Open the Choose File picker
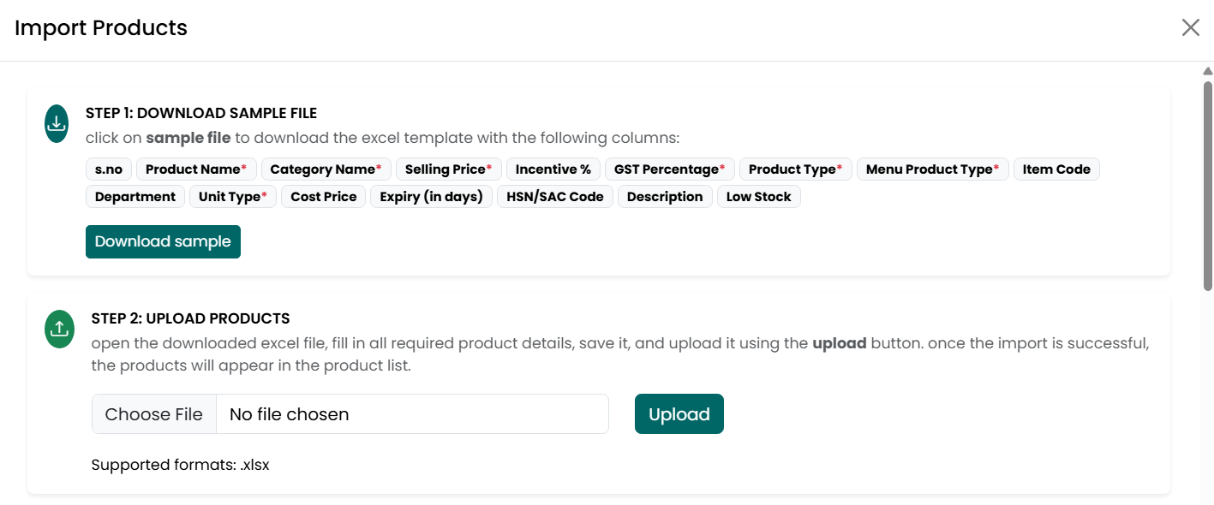1214x505 pixels. (154, 414)
